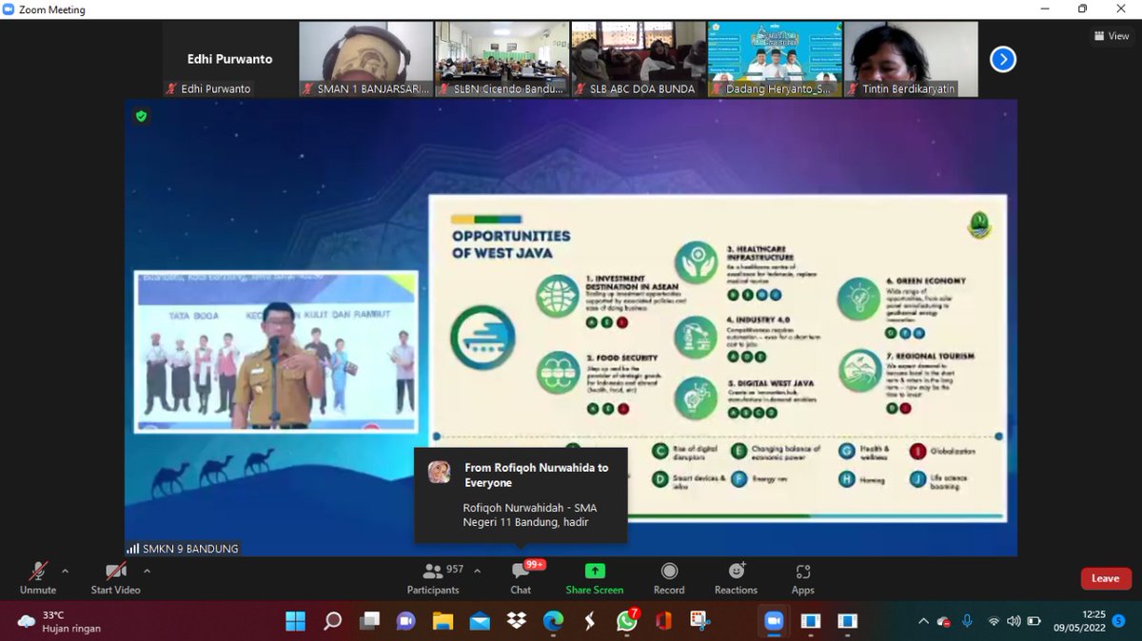Open Dropbox from taskbar

click(x=517, y=621)
